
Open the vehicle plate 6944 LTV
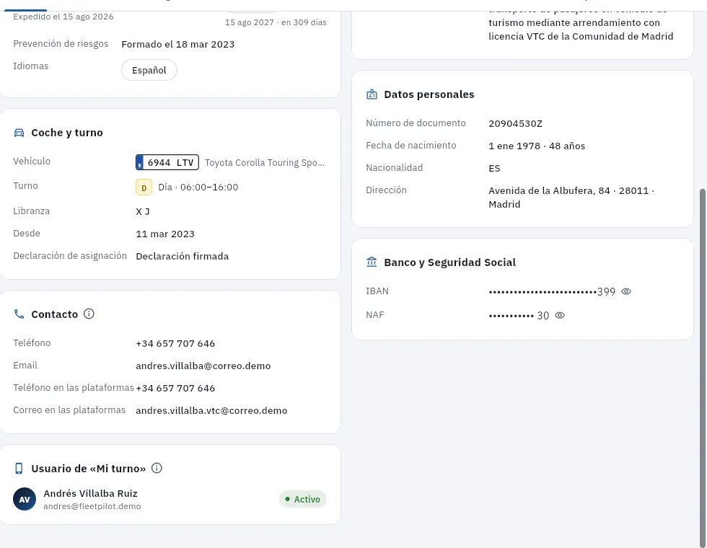pyautogui.click(x=167, y=163)
